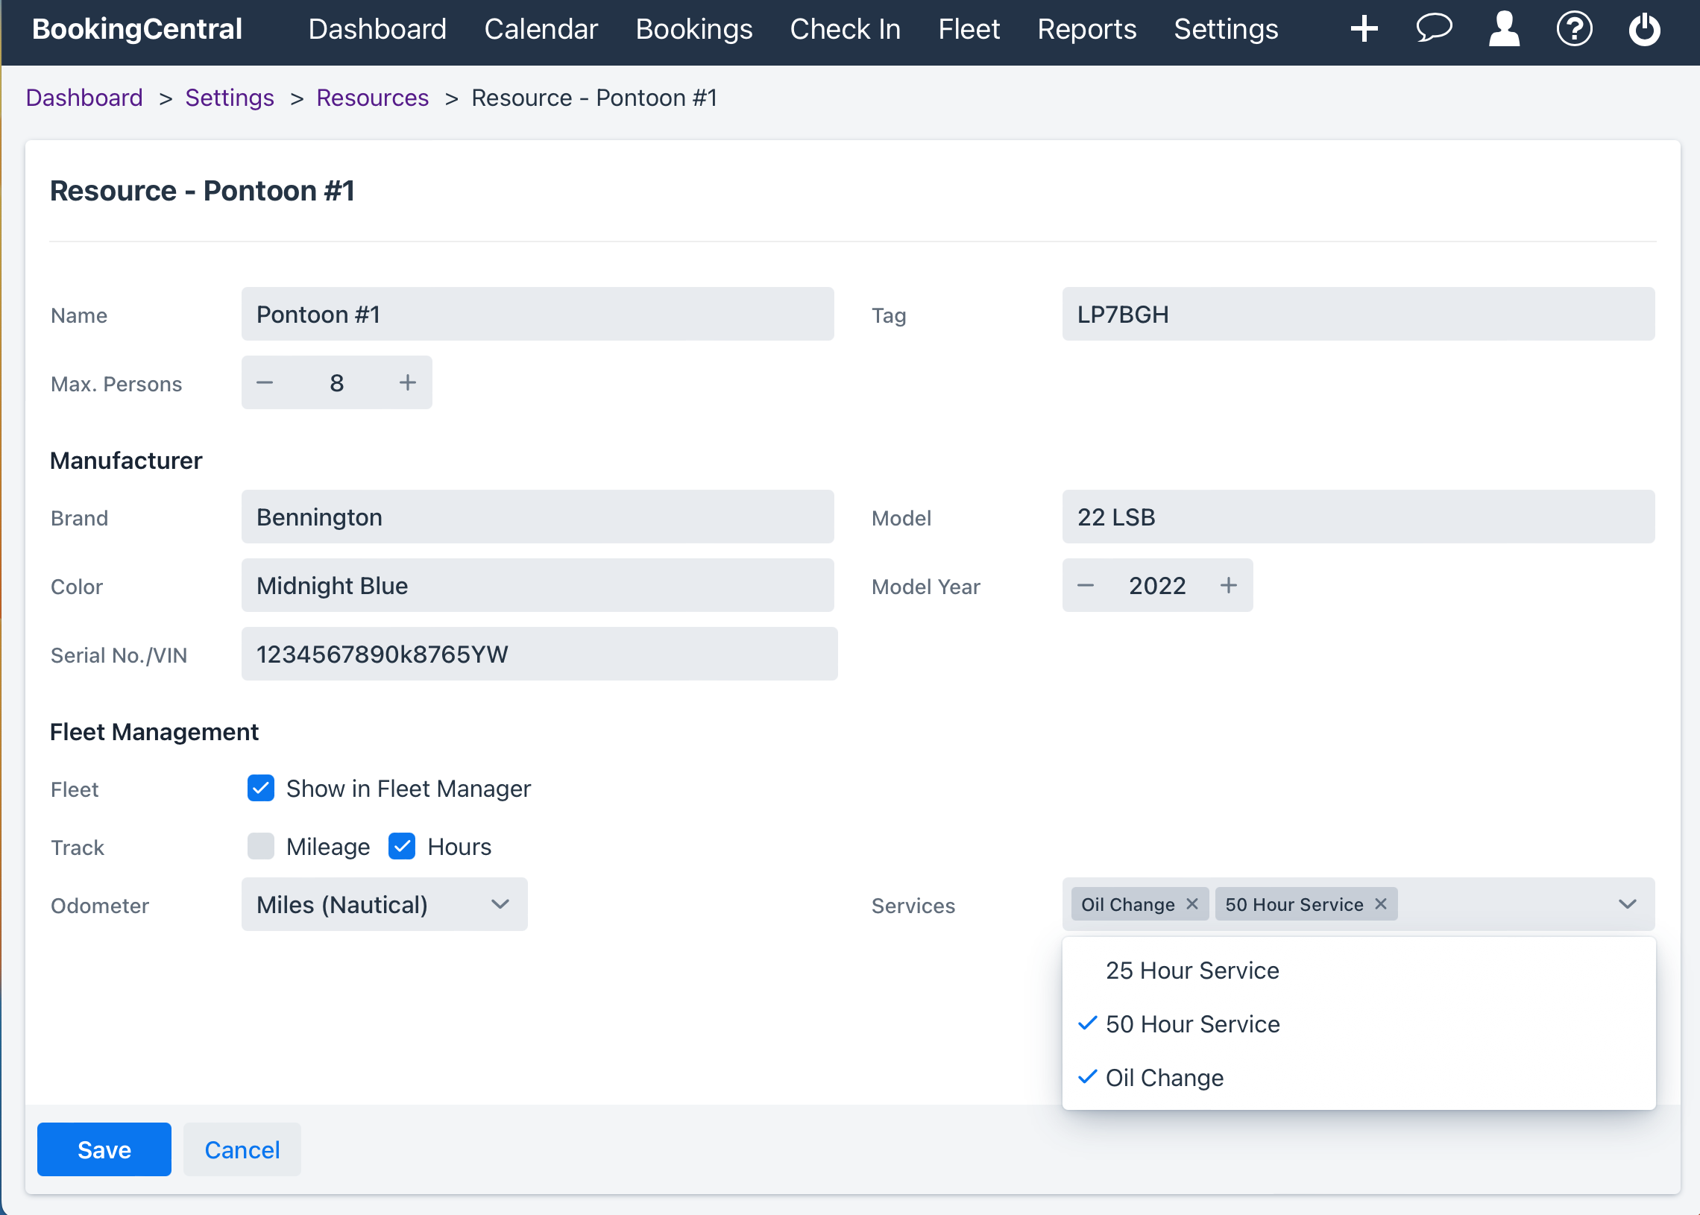Open the user profile icon
The image size is (1700, 1215).
(1504, 29)
